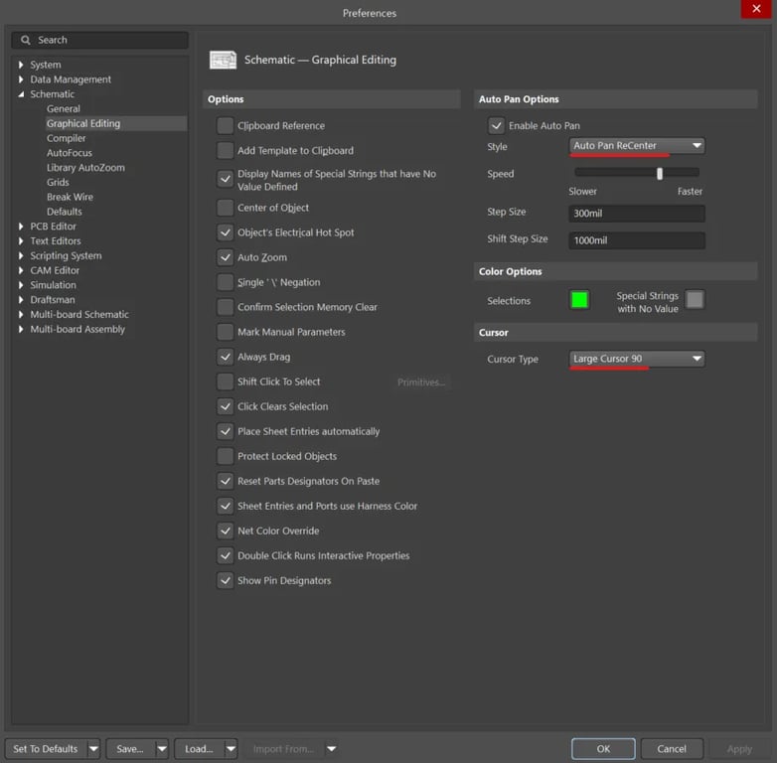The height and width of the screenshot is (763, 777).
Task: Select General under Schematic
Action: click(64, 109)
